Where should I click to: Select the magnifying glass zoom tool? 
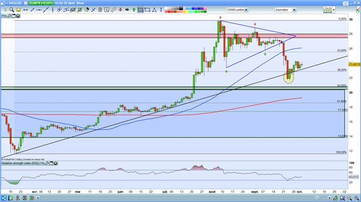click(x=12, y=10)
